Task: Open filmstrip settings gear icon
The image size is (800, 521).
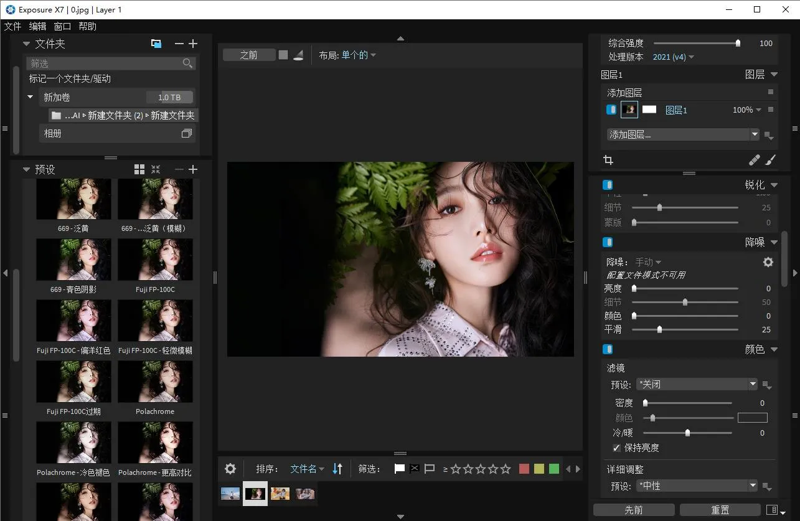Action: (x=230, y=469)
